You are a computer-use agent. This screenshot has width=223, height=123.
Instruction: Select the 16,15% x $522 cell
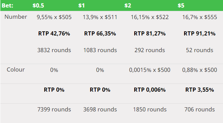[x=150, y=17]
